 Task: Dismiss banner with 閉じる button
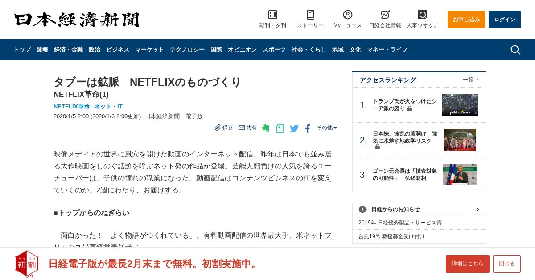coord(507,264)
